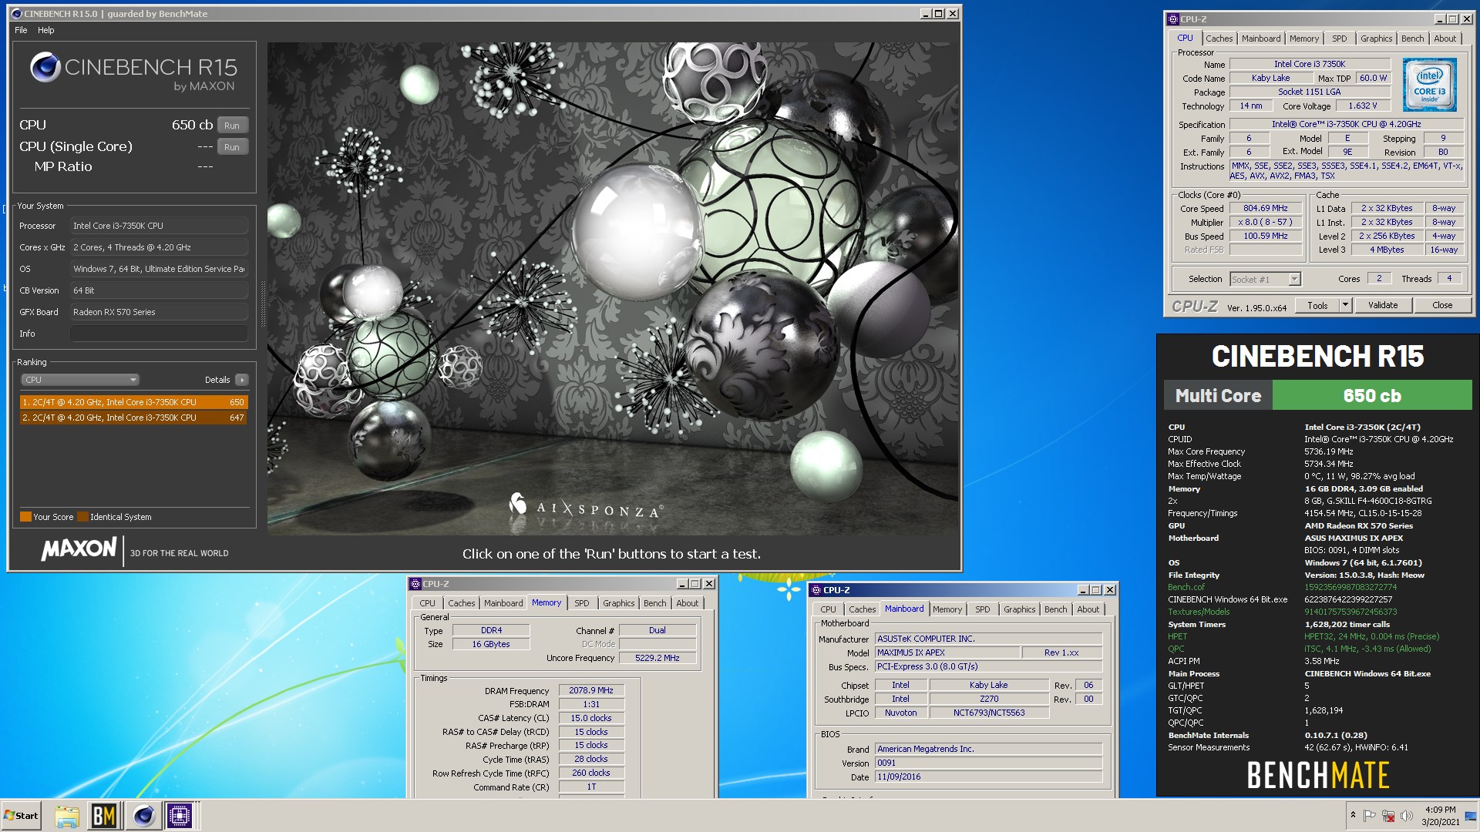The image size is (1480, 832).
Task: Open the Windows Start menu
Action: pos(22,816)
